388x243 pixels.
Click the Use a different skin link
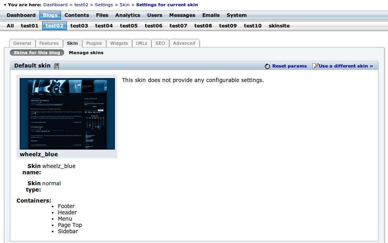[x=346, y=66]
